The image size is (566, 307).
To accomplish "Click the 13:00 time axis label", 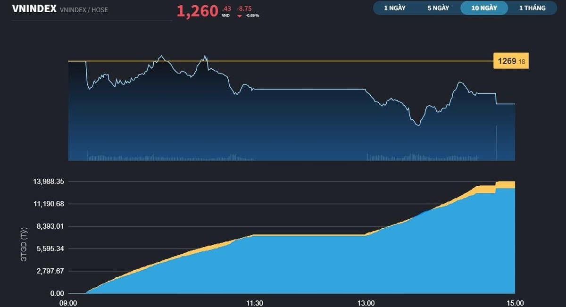I will click(366, 303).
